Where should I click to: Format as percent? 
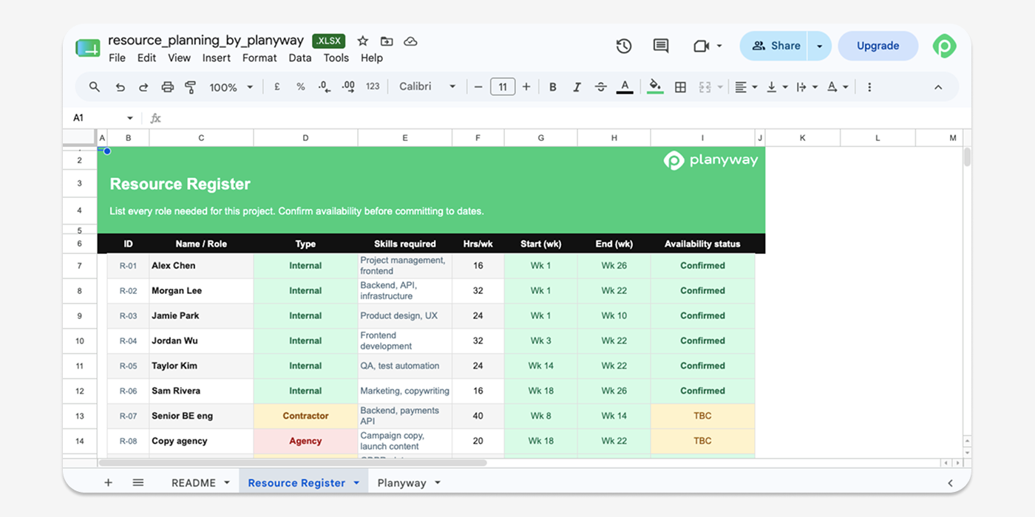click(301, 86)
